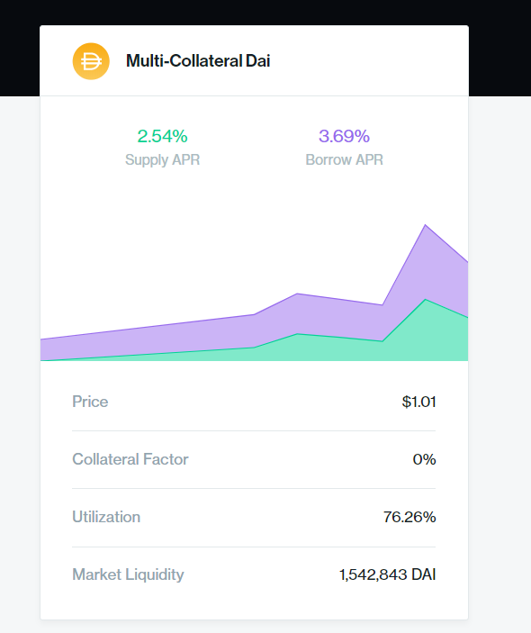This screenshot has width=531, height=633.
Task: Select the 3.69% Borrow APR value
Action: click(344, 136)
